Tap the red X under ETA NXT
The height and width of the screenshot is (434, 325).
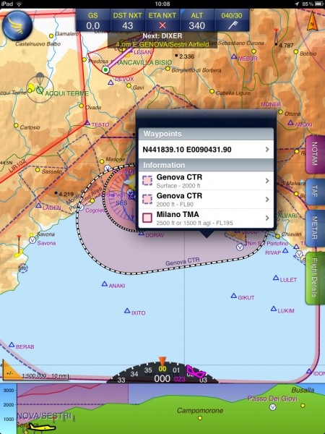(x=162, y=25)
